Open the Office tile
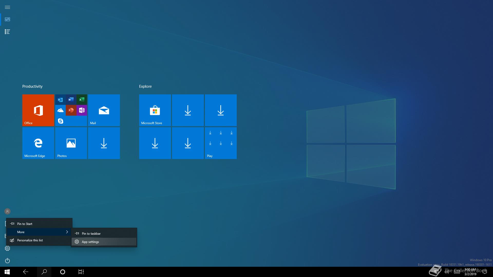The width and height of the screenshot is (493, 277). 38,110
